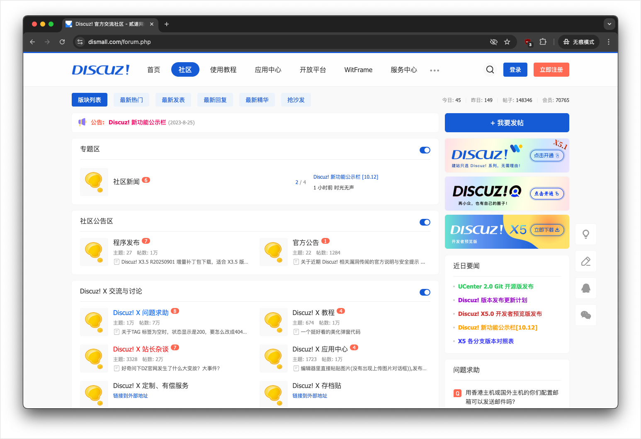Switch to the 最新热门 tab

coord(131,100)
